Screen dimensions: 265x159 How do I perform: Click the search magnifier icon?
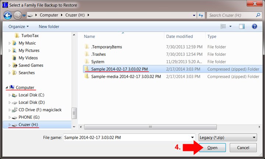(258, 15)
